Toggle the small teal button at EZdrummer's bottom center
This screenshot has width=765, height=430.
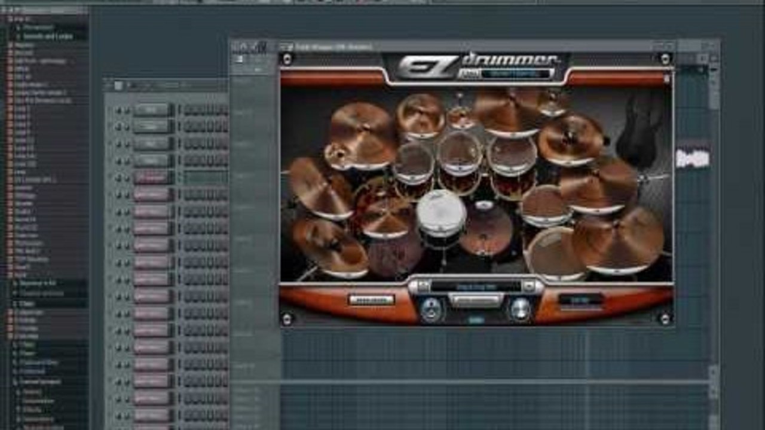[x=476, y=320]
